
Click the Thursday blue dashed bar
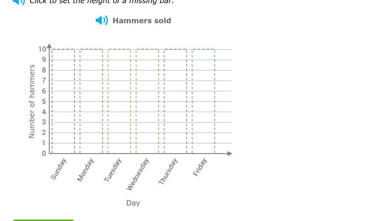[175, 101]
